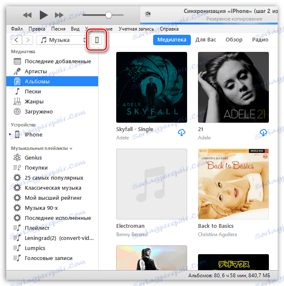Open 25 самых популярных smart playlist

point(52,178)
